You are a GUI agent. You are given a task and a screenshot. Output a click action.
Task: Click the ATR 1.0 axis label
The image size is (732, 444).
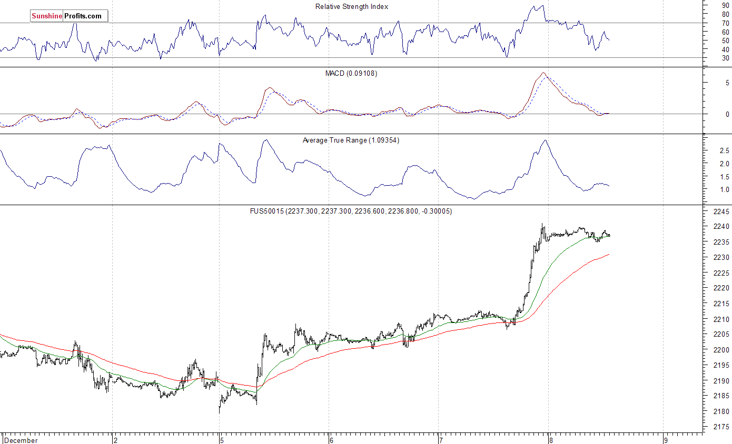tap(725, 190)
